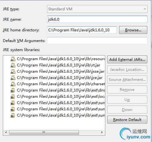
Task: Click Restore Default button
Action: pos(127,120)
